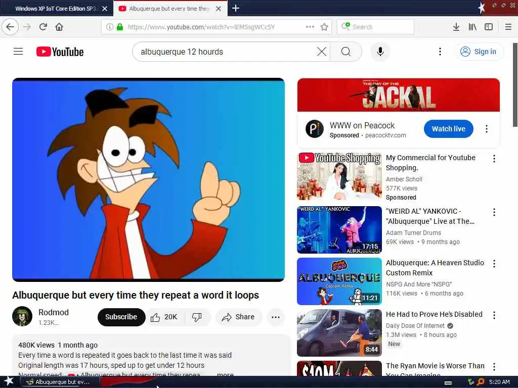Image resolution: width=518 pixels, height=388 pixels.
Task: Like the video with thumbs up 20K
Action: [165, 317]
